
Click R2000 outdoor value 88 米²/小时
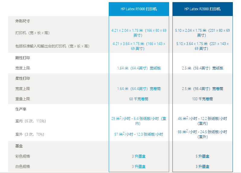(202, 134)
